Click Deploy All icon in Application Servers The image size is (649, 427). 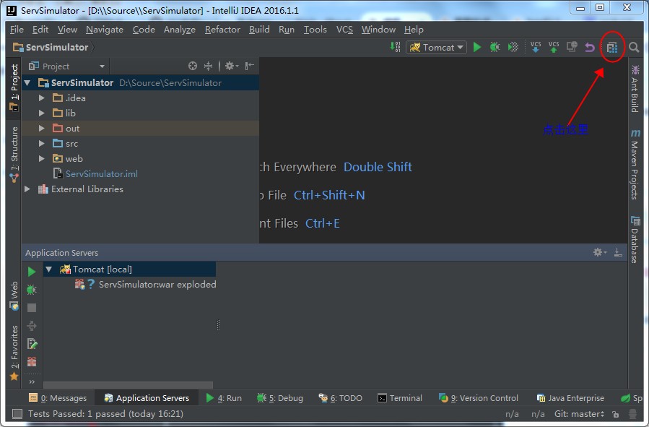click(x=32, y=326)
